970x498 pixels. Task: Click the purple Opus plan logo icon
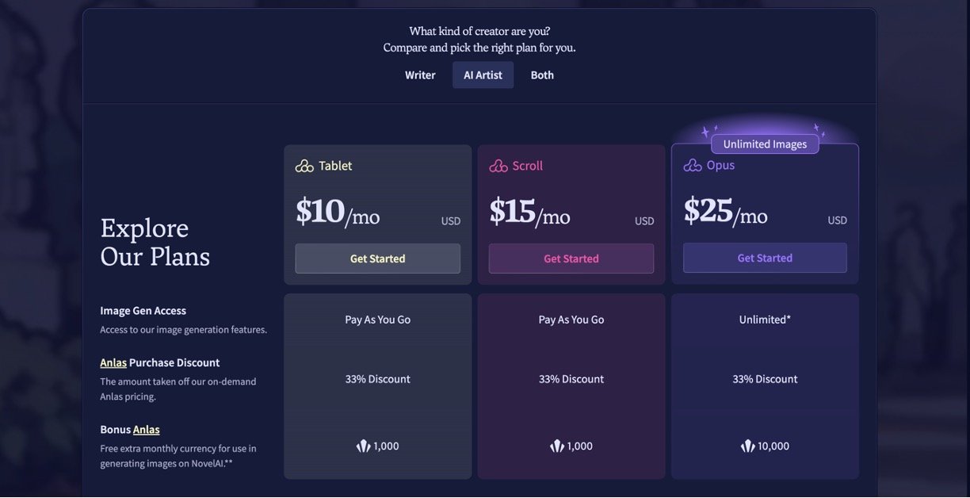point(693,165)
